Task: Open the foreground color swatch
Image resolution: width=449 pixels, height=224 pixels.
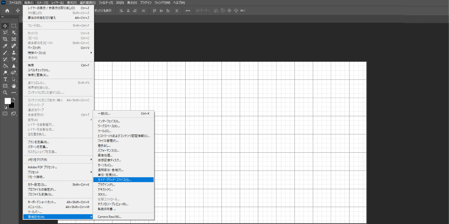Action: [x=7, y=101]
